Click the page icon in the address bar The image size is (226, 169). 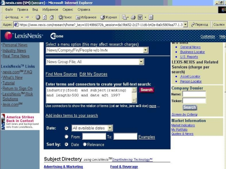(x=16, y=25)
